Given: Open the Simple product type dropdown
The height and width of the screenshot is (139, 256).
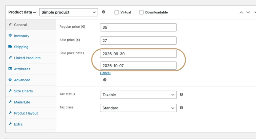Looking at the screenshot, I should pyautogui.click(x=68, y=12).
